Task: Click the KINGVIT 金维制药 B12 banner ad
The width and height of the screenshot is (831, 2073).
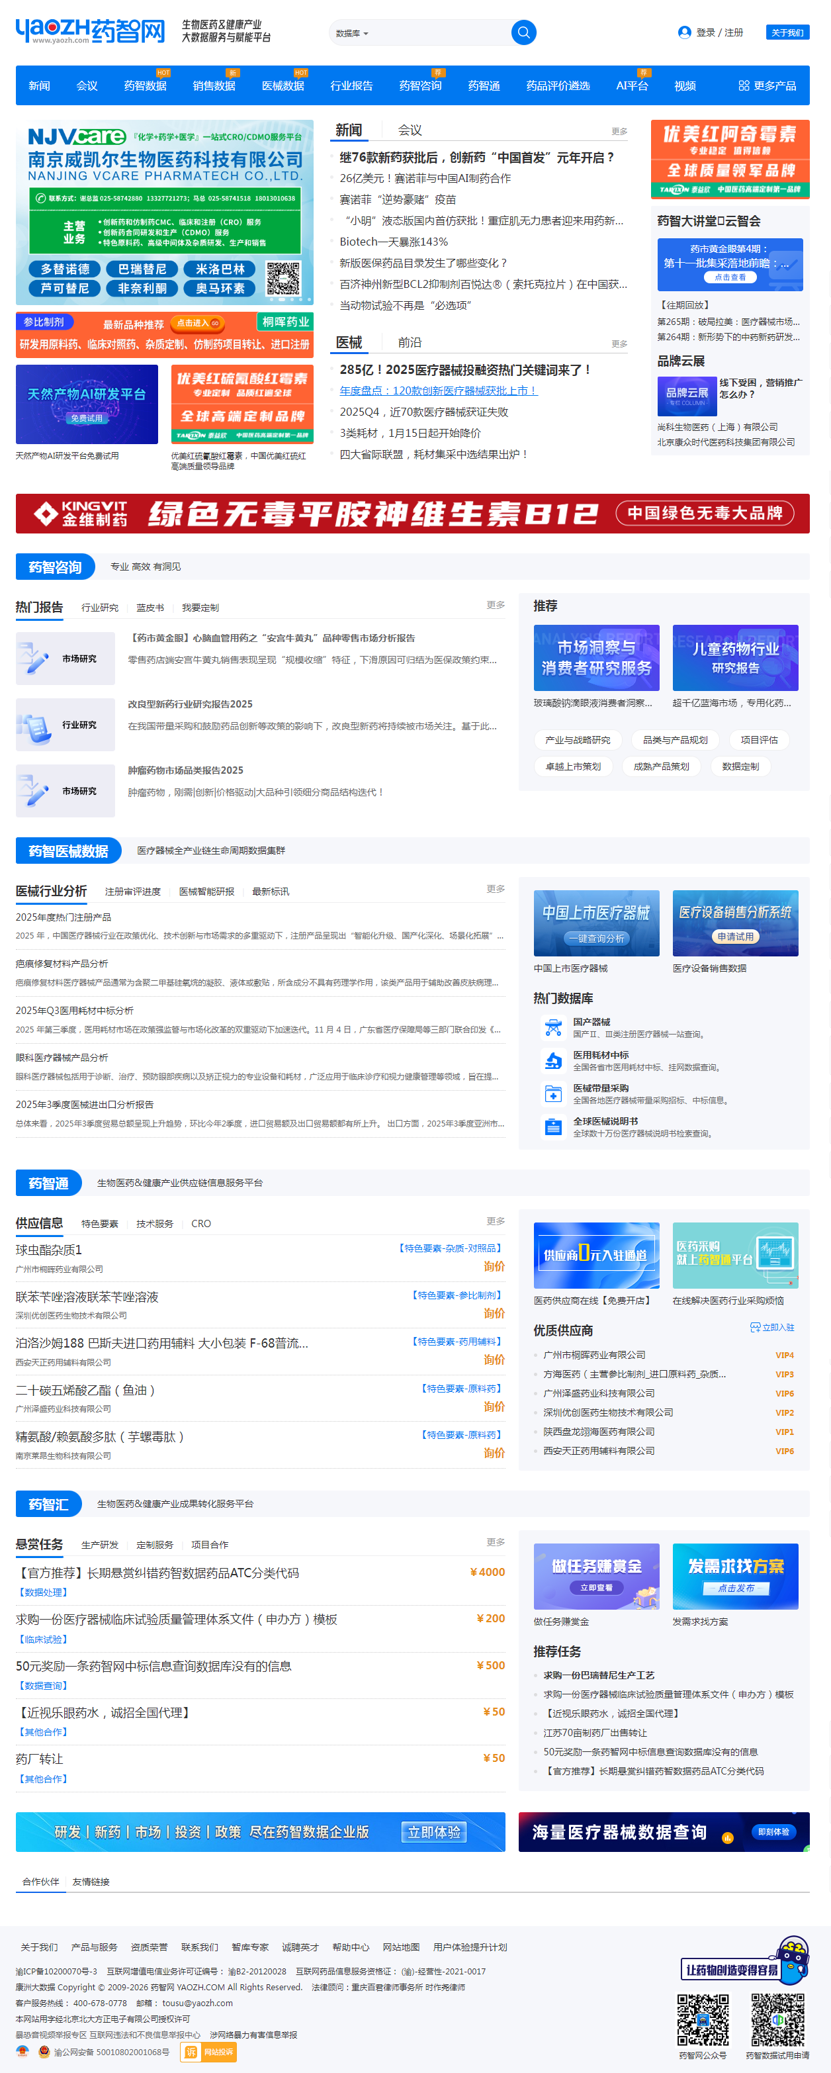Action: 413,514
